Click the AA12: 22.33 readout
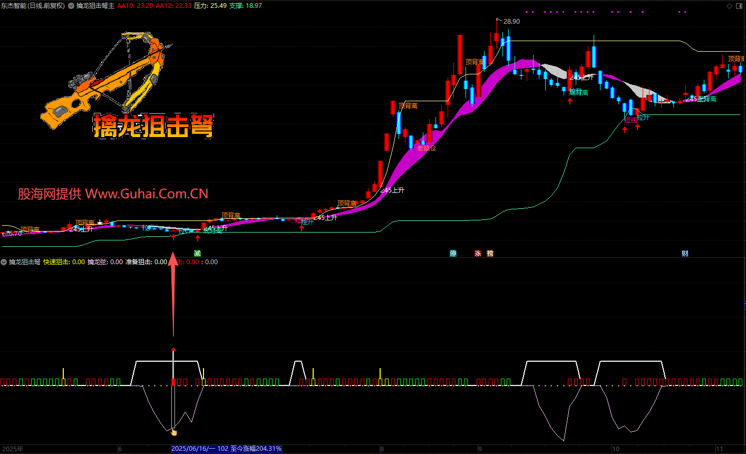This screenshot has height=454, width=746. 173,6
